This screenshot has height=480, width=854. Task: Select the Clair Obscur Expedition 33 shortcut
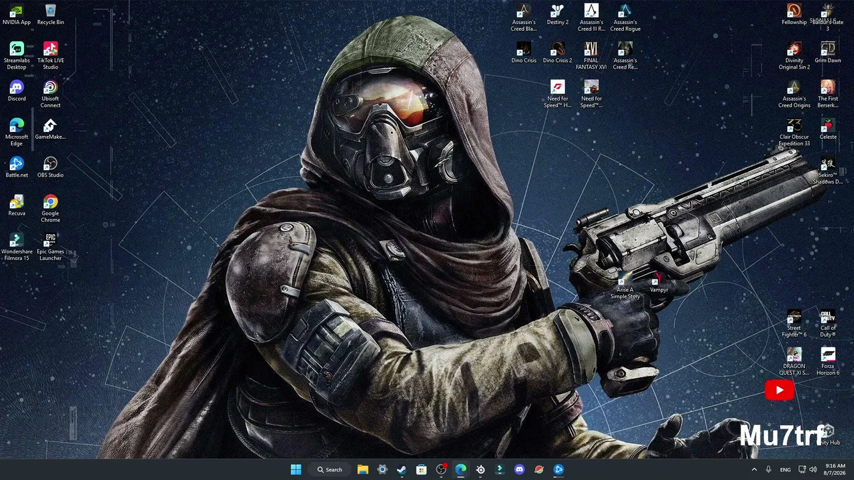pos(794,133)
